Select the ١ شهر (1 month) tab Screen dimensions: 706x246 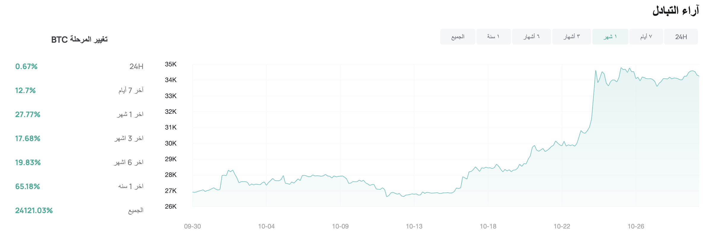(x=610, y=37)
